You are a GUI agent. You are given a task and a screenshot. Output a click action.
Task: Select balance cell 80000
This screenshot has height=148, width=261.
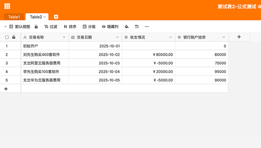[x=202, y=55]
